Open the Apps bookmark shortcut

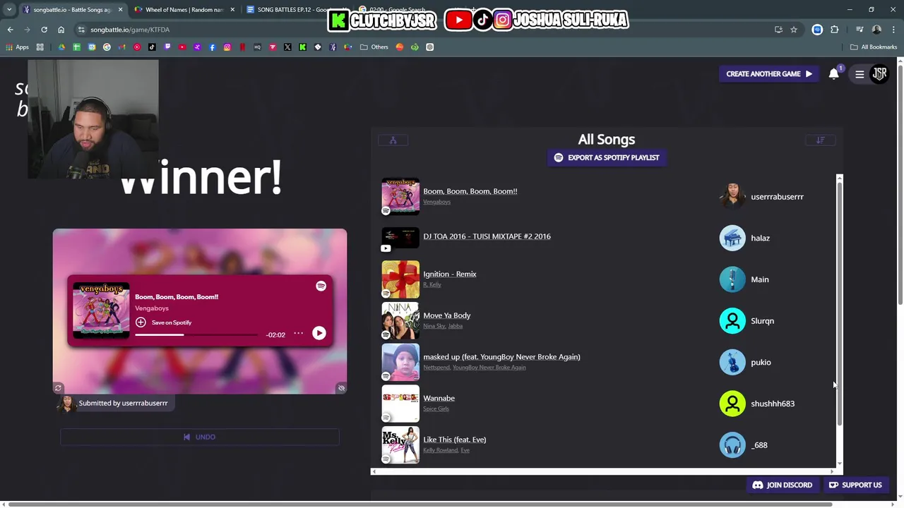pos(17,47)
